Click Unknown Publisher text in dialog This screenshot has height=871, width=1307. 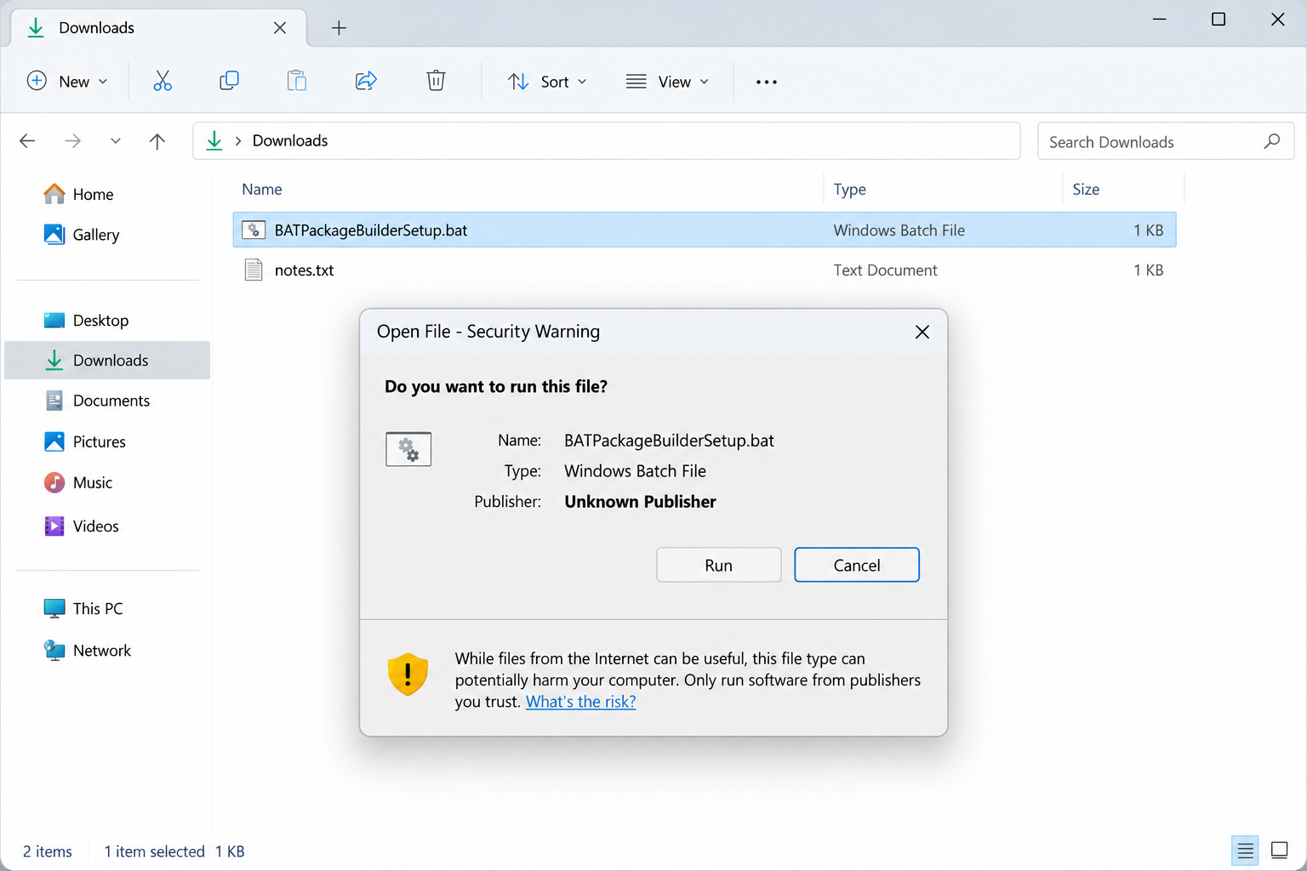(x=640, y=502)
